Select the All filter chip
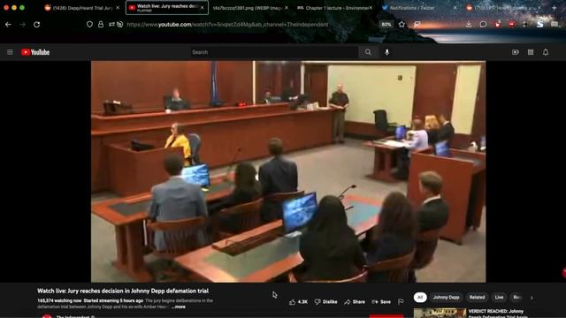Viewport: 566px width, 318px height. (x=420, y=298)
